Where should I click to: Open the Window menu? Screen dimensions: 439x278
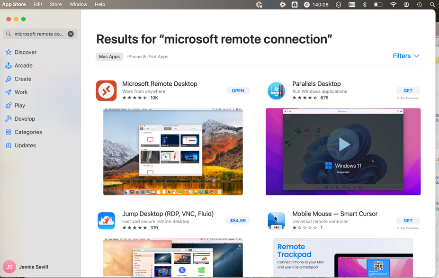point(79,4)
